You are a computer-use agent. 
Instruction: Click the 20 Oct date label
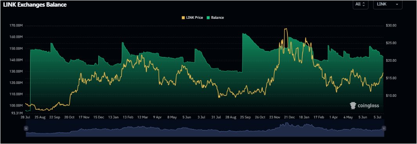click(x=69, y=117)
